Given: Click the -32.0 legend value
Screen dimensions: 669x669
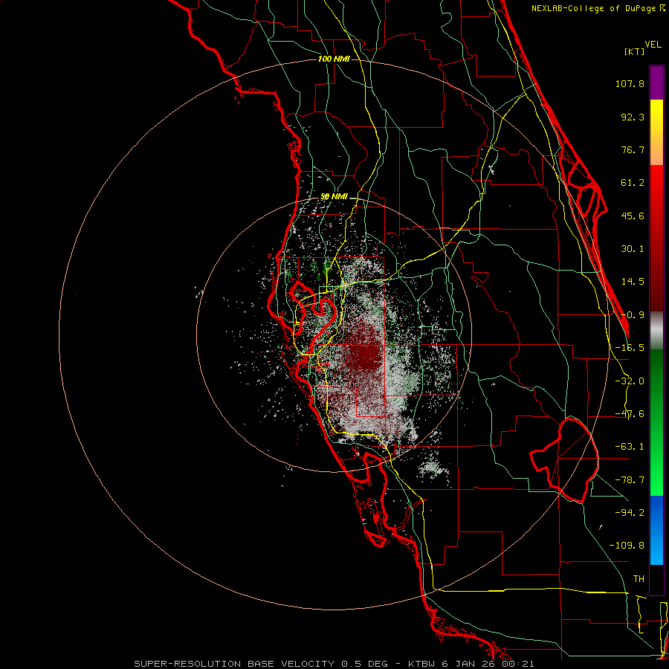Looking at the screenshot, I should [x=630, y=381].
